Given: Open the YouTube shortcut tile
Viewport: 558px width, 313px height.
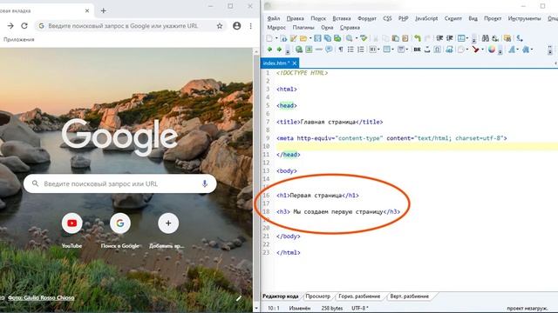Looking at the screenshot, I should tap(71, 223).
